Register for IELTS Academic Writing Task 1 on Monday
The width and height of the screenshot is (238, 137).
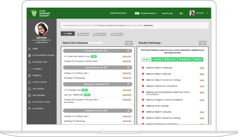tap(127, 61)
